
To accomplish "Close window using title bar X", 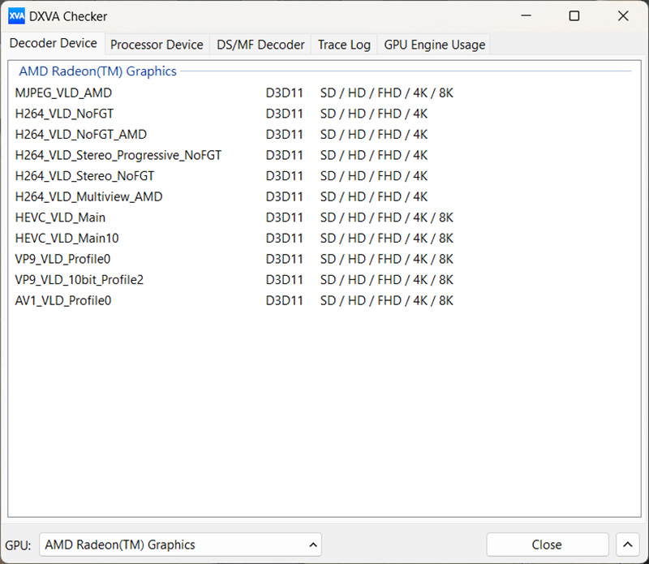I will (x=623, y=15).
